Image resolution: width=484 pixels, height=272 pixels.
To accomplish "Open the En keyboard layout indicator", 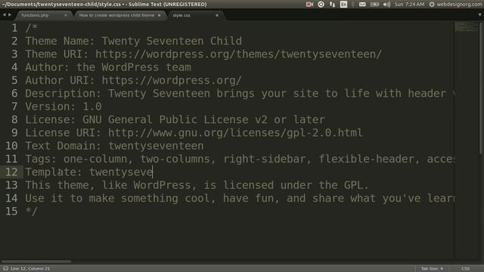I will click(x=343, y=5).
